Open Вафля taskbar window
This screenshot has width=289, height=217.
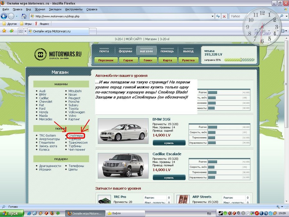pyautogui.click(x=125, y=213)
